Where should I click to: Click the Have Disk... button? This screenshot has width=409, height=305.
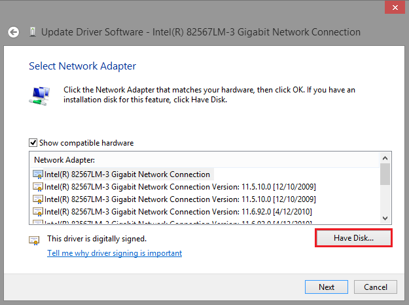point(353,238)
